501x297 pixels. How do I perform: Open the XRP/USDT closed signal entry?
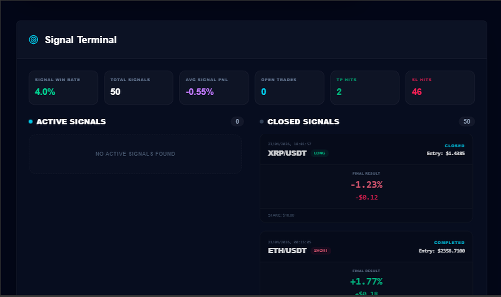366,178
